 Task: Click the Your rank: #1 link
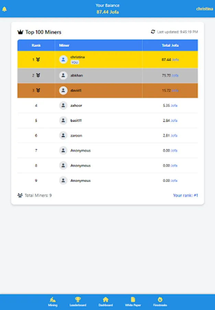tap(185, 195)
